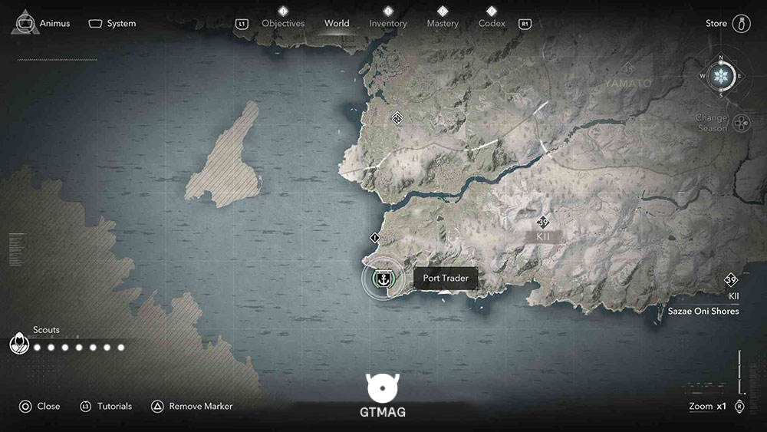Click the Objectives notification diamond
Image resolution: width=767 pixels, height=432 pixels.
[283, 11]
